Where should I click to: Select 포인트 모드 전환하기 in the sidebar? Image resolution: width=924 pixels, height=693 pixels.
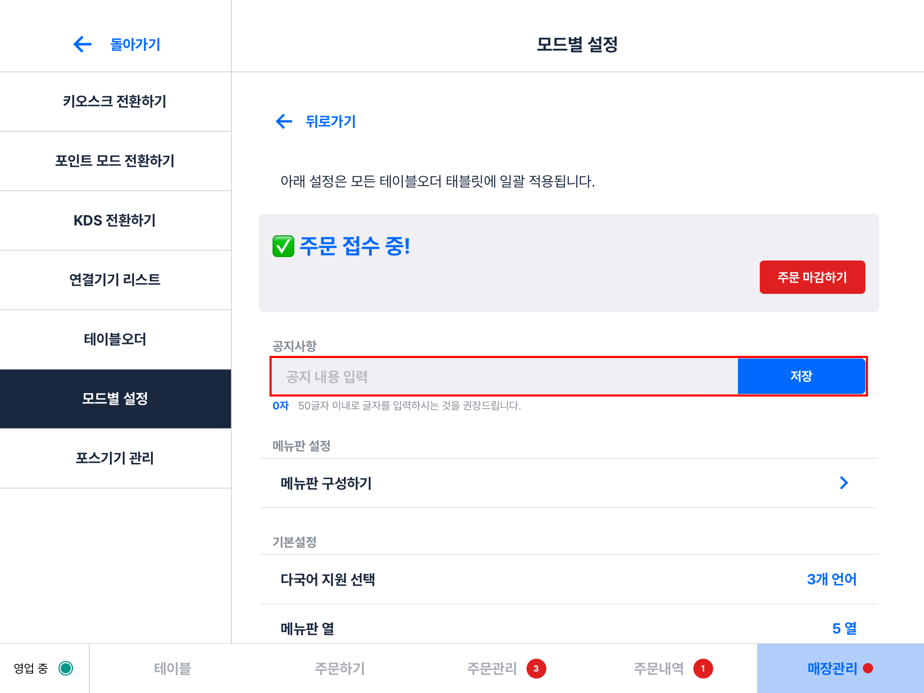(x=115, y=161)
